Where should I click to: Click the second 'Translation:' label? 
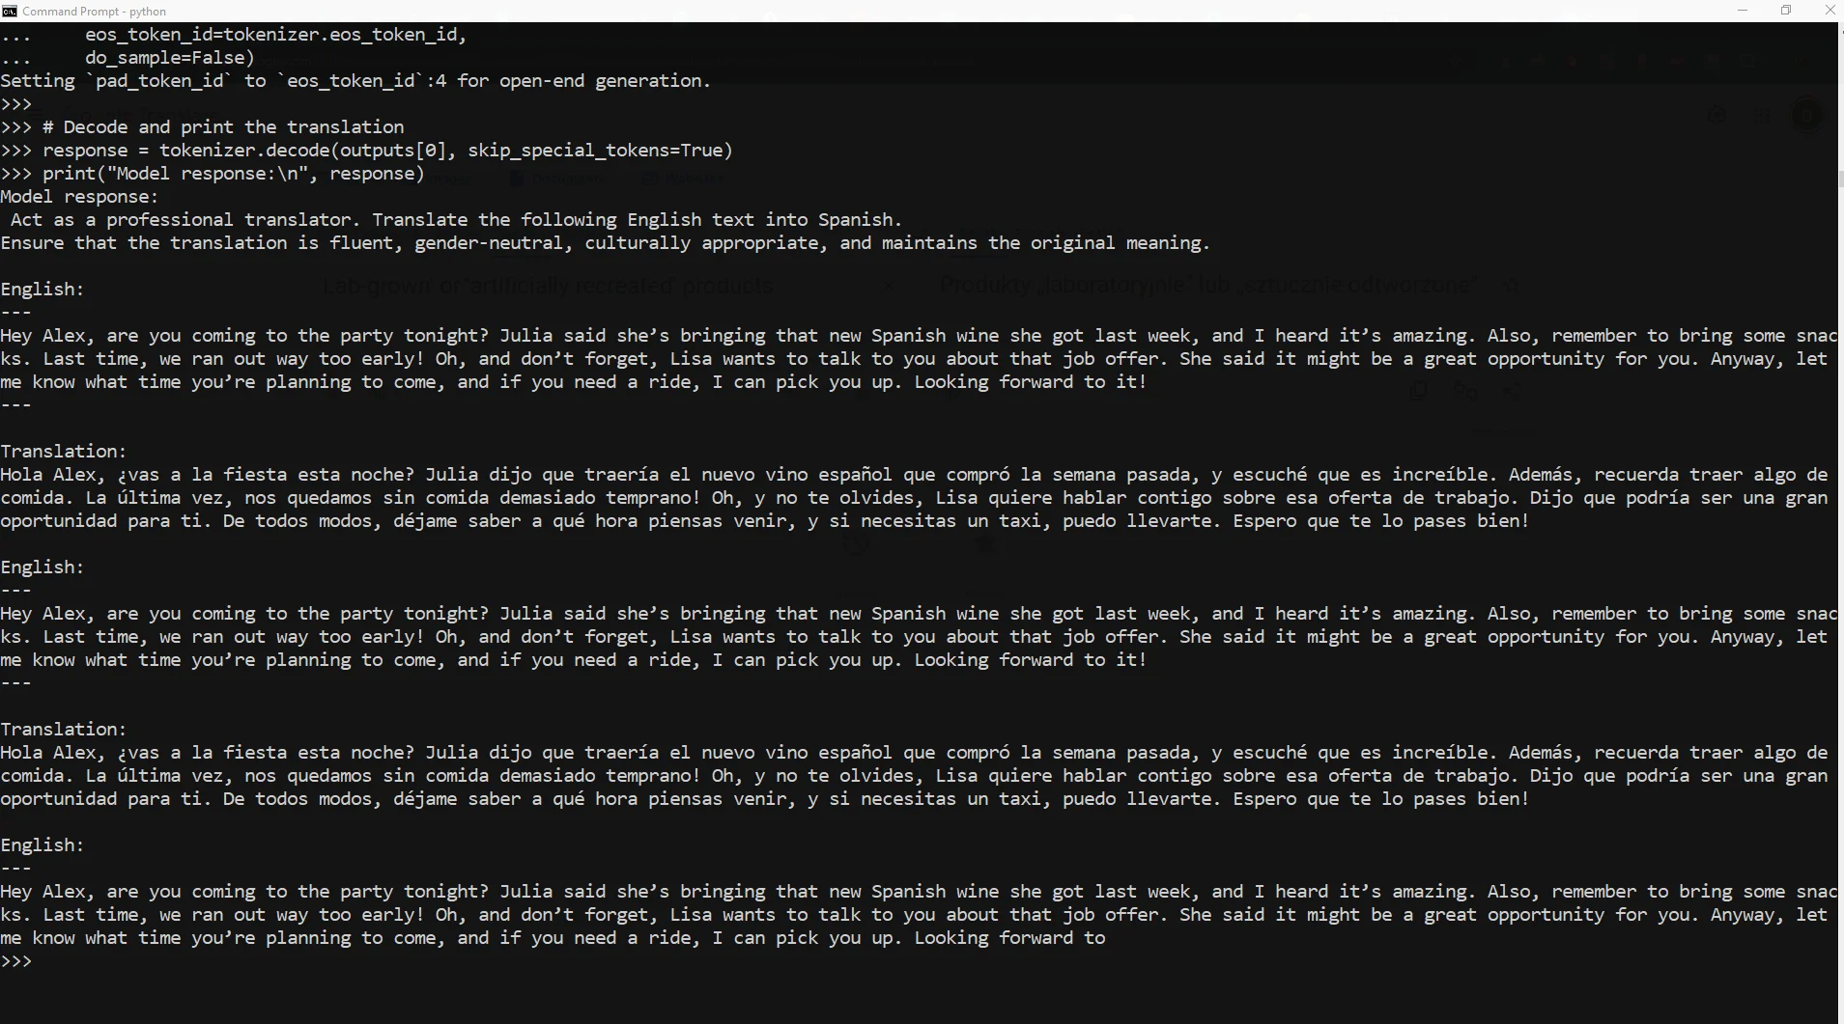click(63, 730)
